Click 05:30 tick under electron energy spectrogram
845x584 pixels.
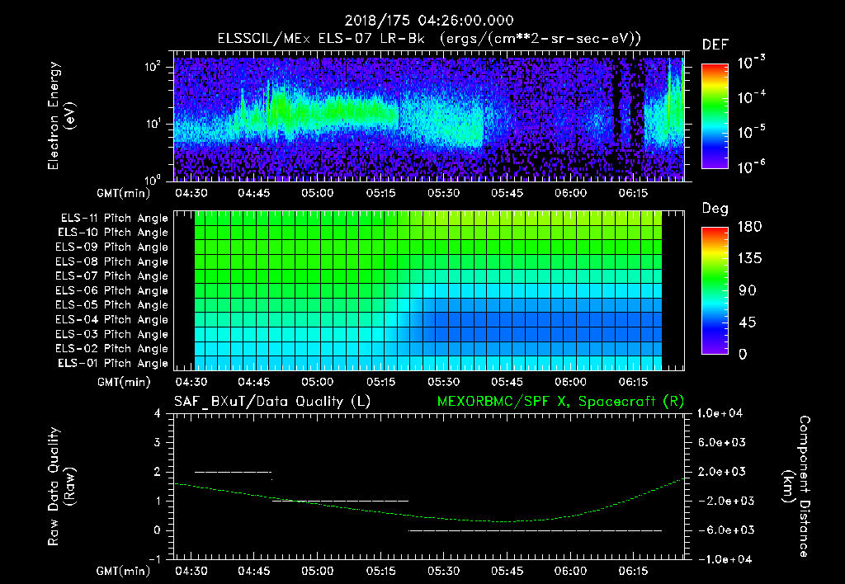[443, 193]
